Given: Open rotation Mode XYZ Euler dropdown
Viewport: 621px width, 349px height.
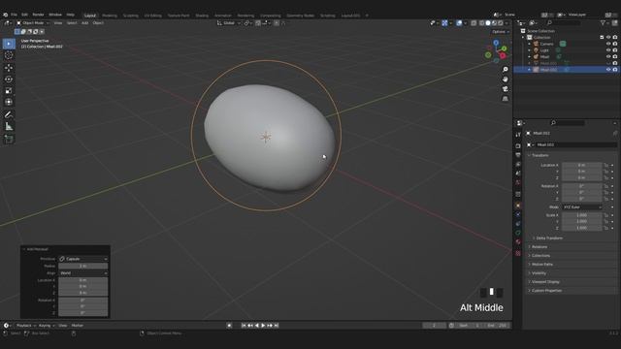Looking at the screenshot, I should [x=582, y=206].
